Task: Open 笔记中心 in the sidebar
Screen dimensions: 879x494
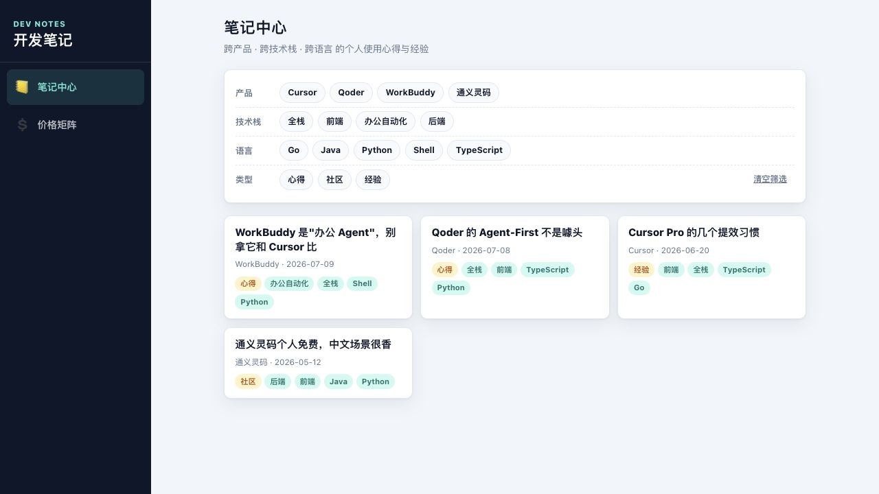Action: pyautogui.click(x=76, y=87)
